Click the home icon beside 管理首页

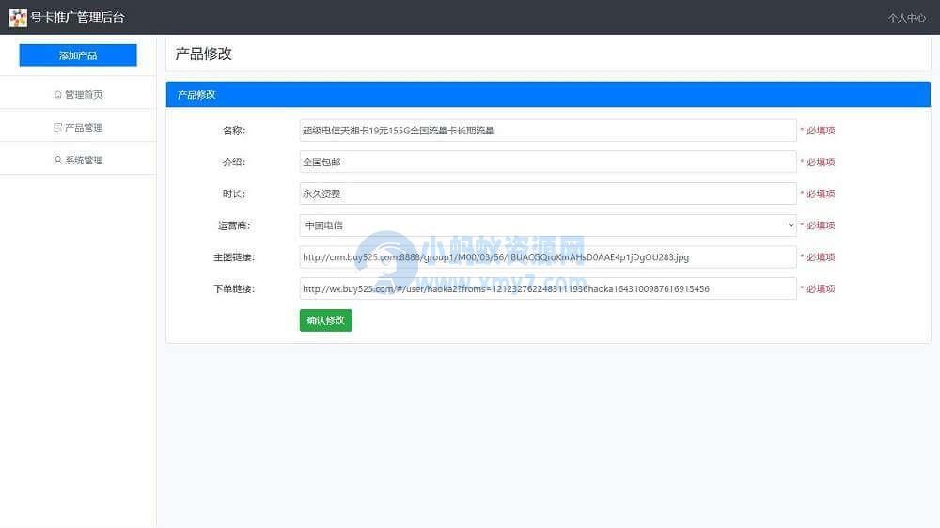click(57, 95)
